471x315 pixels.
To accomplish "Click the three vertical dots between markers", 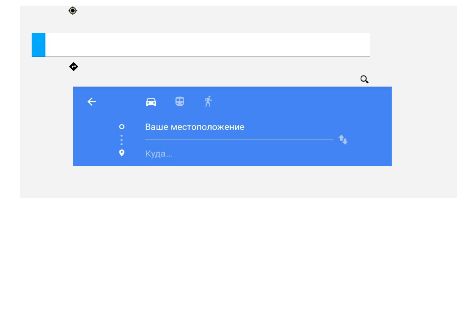I will pos(122,140).
